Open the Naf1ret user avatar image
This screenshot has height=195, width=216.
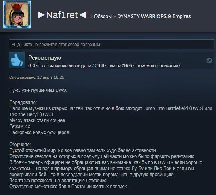point(17,14)
